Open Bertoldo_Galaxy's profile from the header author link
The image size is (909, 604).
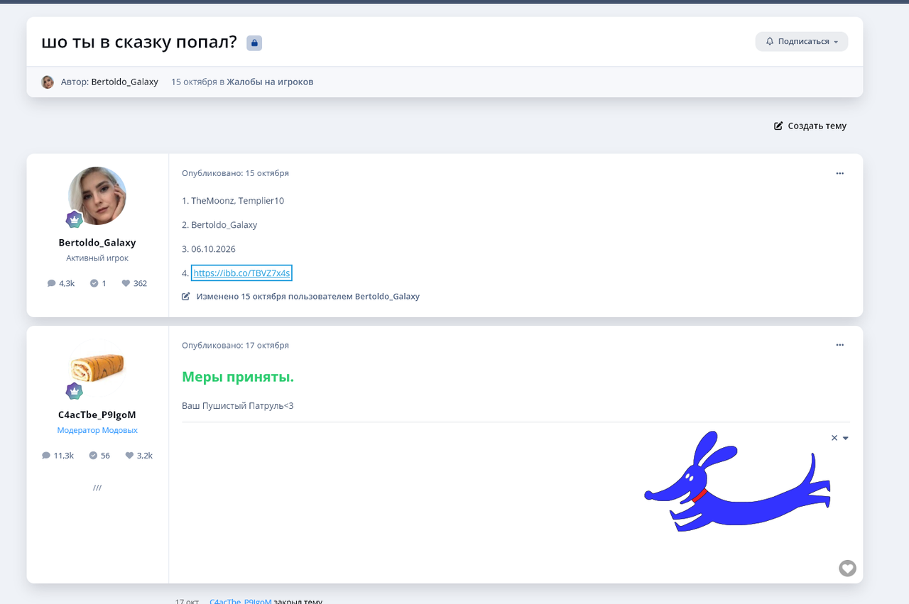[125, 82]
